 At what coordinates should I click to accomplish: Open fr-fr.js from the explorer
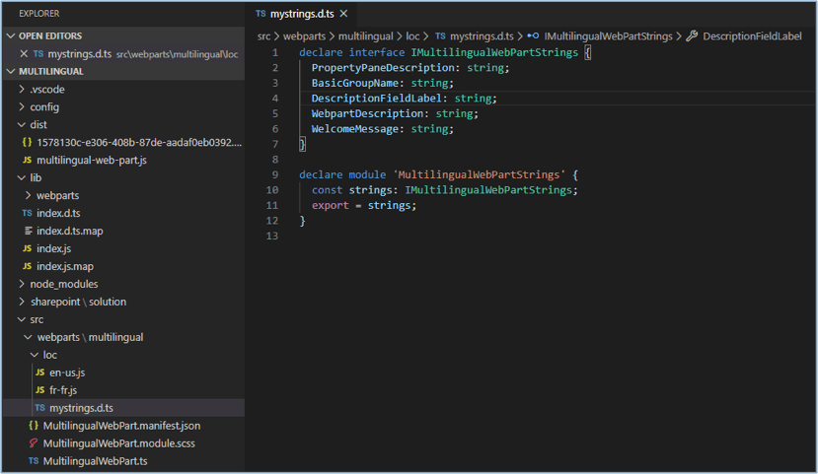[x=63, y=390]
